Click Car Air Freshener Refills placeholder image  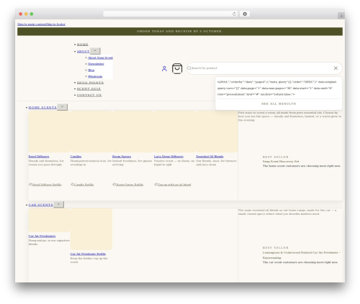click(x=91, y=229)
